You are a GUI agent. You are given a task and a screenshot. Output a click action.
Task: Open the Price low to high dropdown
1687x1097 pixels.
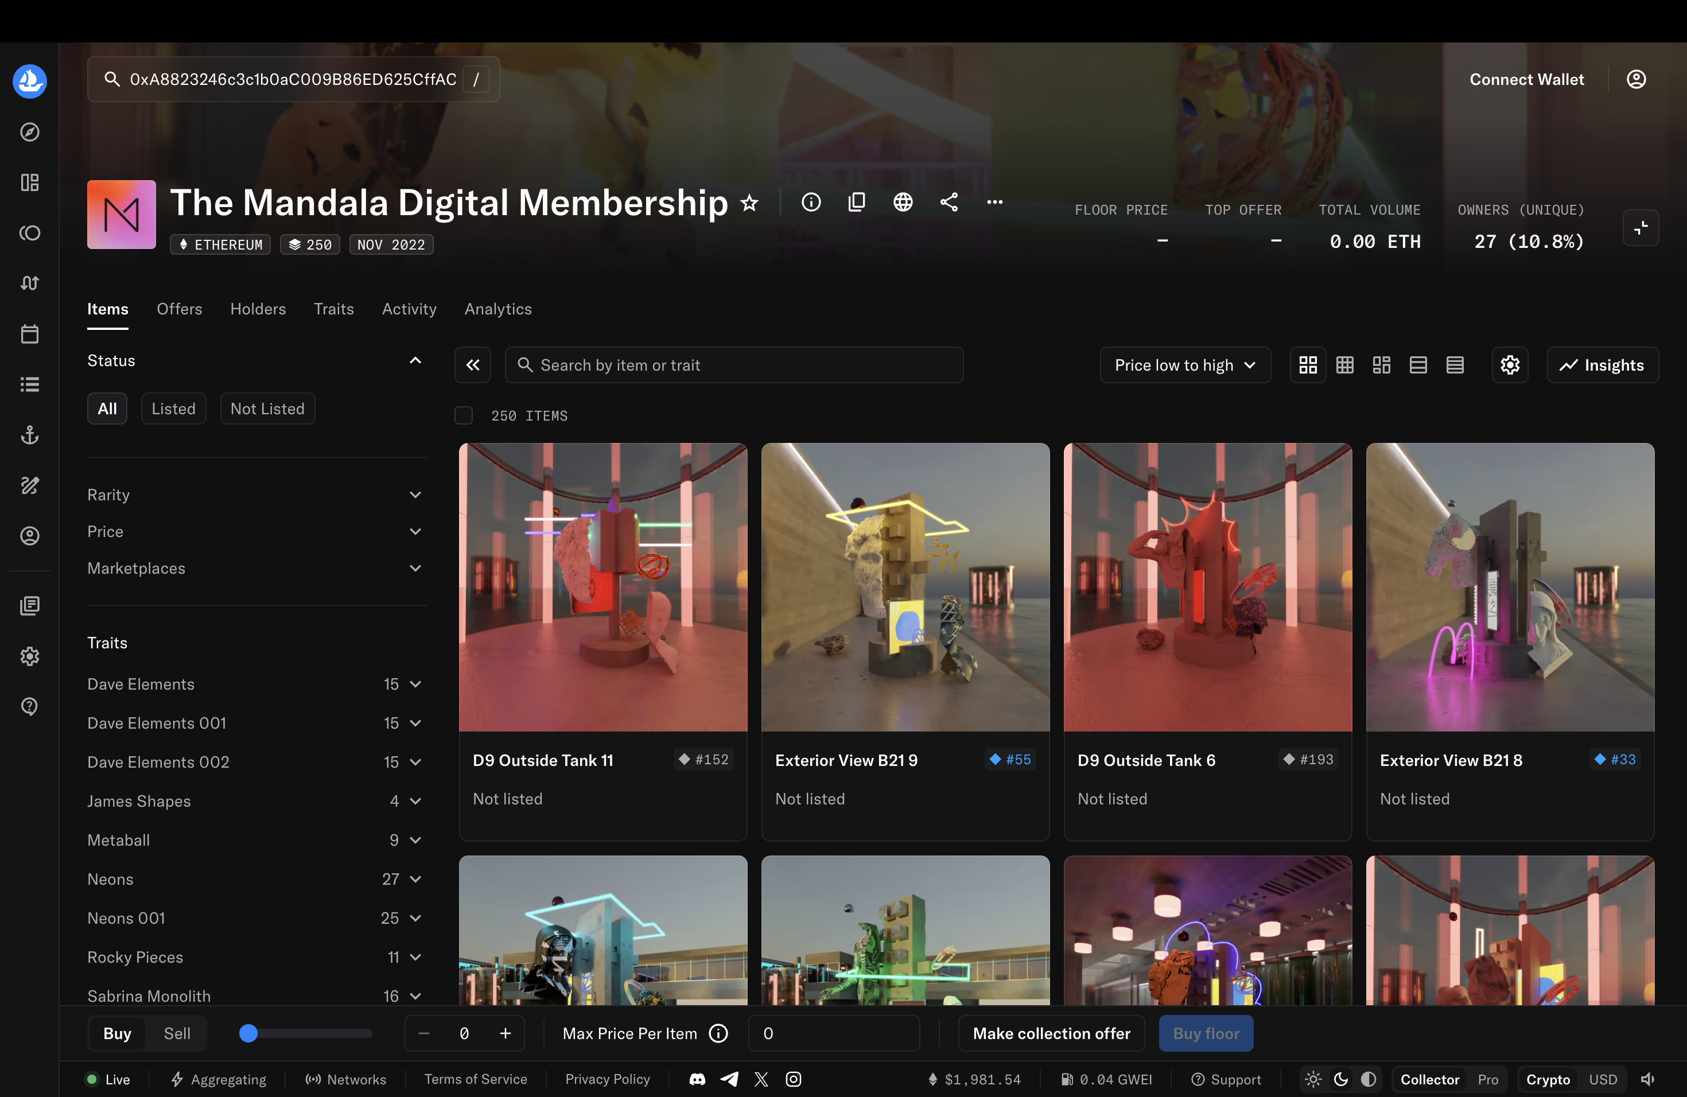(1185, 365)
